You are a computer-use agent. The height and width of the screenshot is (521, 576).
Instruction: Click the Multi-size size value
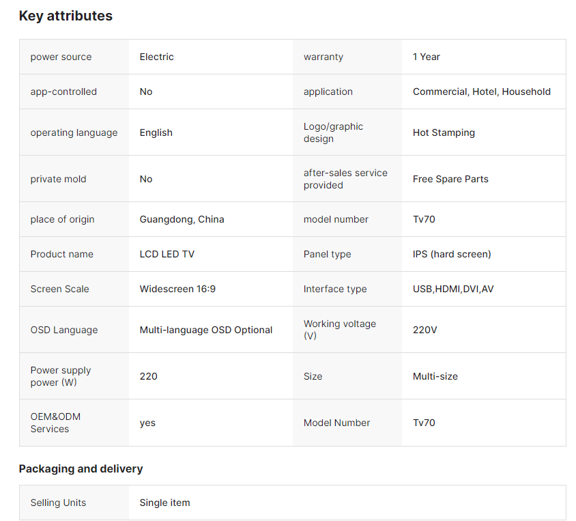point(435,376)
